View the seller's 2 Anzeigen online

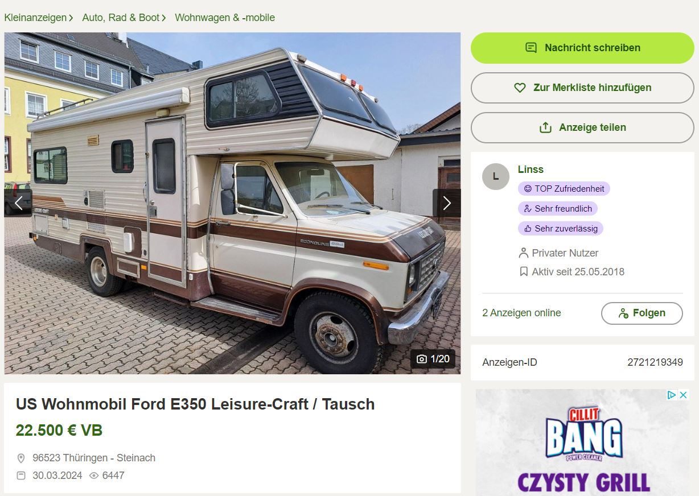click(x=521, y=313)
